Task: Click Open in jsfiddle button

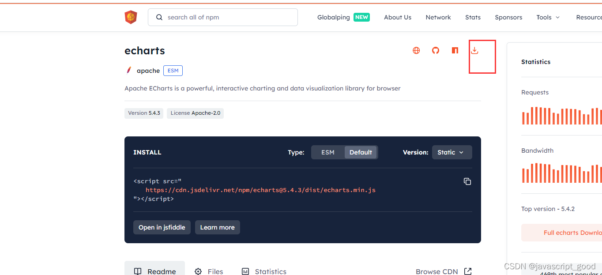Action: point(162,227)
